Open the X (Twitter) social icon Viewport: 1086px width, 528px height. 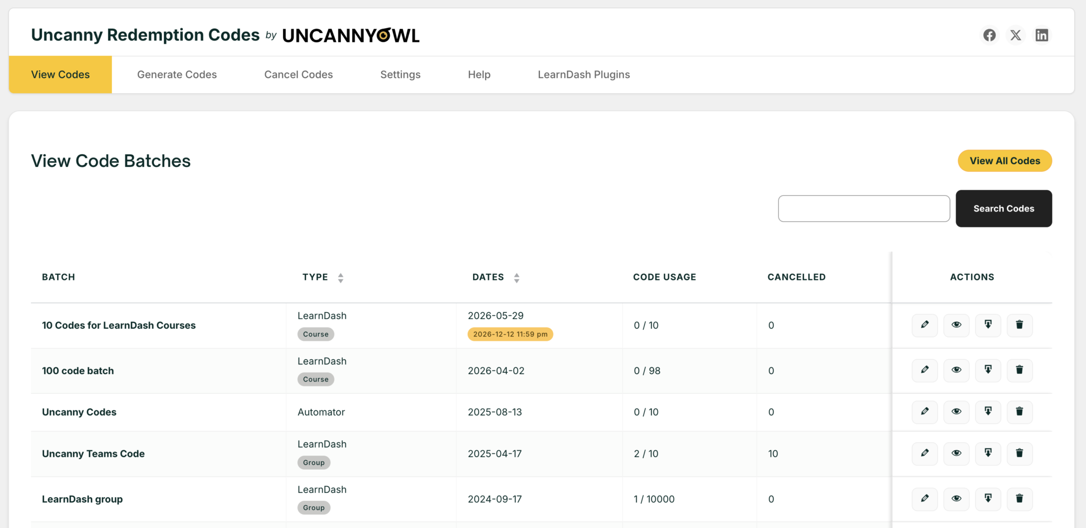pos(1015,35)
